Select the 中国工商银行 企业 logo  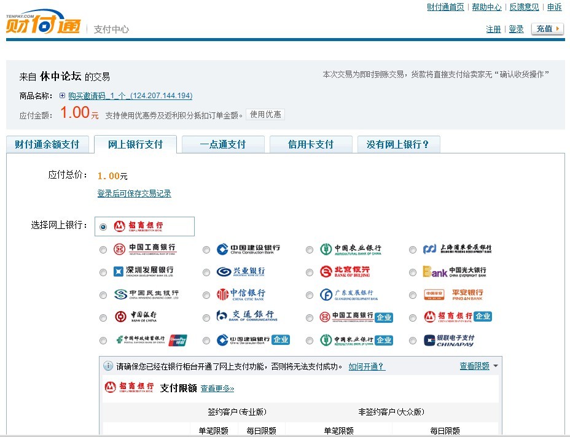pyautogui.click(x=356, y=317)
